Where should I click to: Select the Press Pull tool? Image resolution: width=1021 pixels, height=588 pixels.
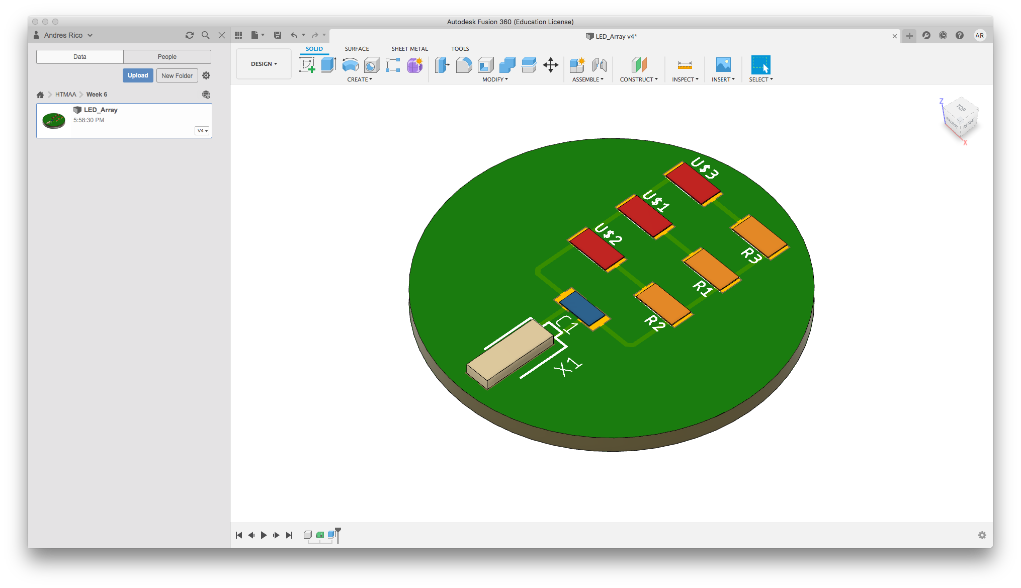[442, 65]
